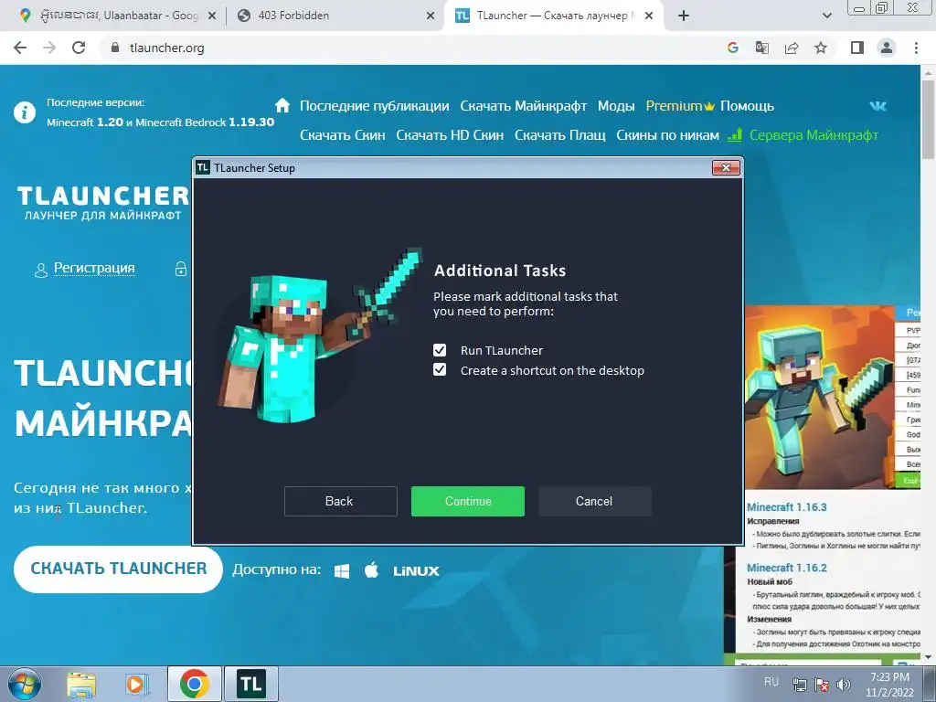The height and width of the screenshot is (702, 936).
Task: Click the home icon in site menu
Action: (x=282, y=106)
